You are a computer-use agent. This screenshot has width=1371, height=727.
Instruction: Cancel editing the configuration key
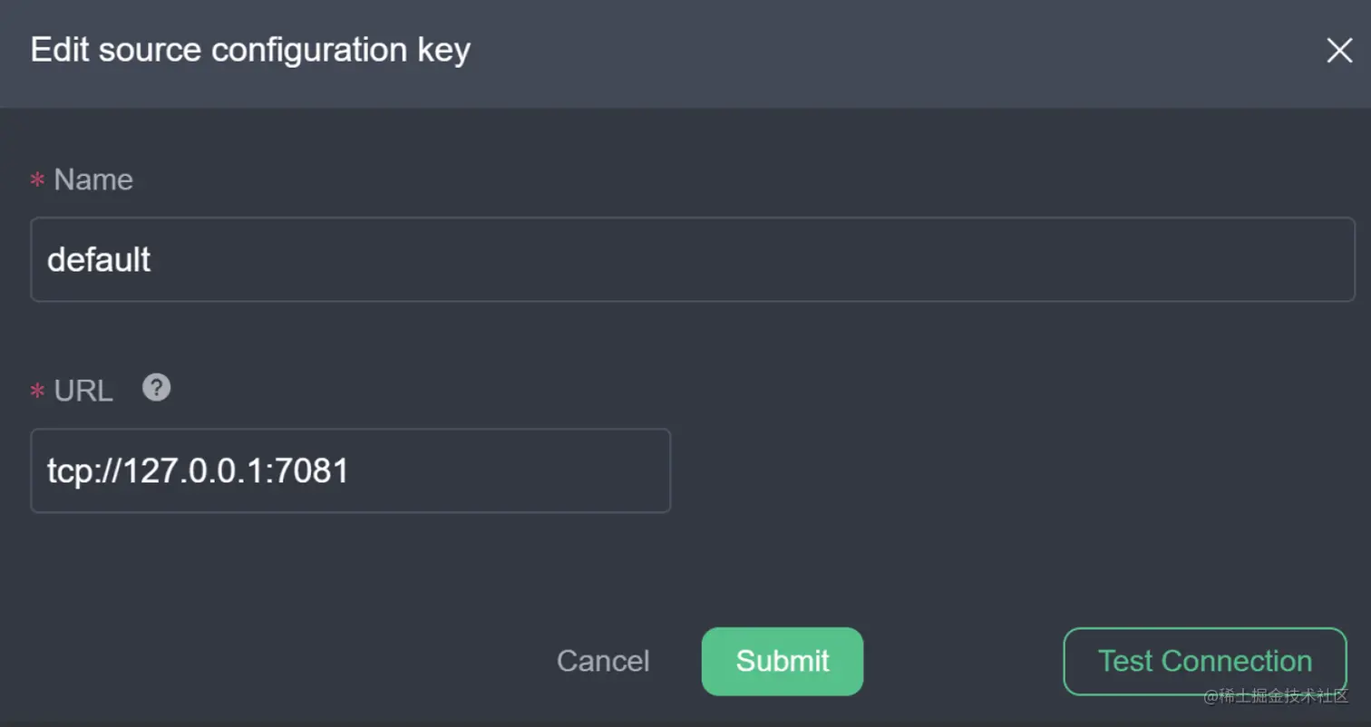(602, 661)
